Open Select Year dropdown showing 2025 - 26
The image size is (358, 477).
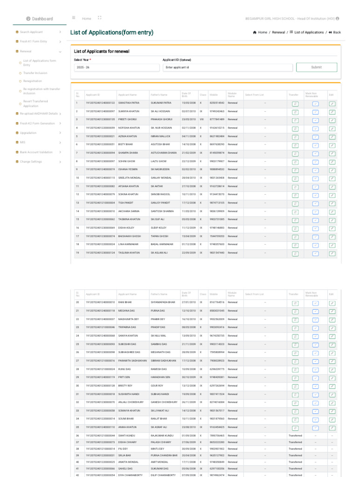point(117,67)
